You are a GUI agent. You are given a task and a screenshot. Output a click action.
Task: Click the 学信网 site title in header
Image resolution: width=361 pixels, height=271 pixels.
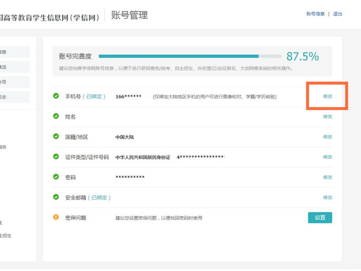point(51,16)
